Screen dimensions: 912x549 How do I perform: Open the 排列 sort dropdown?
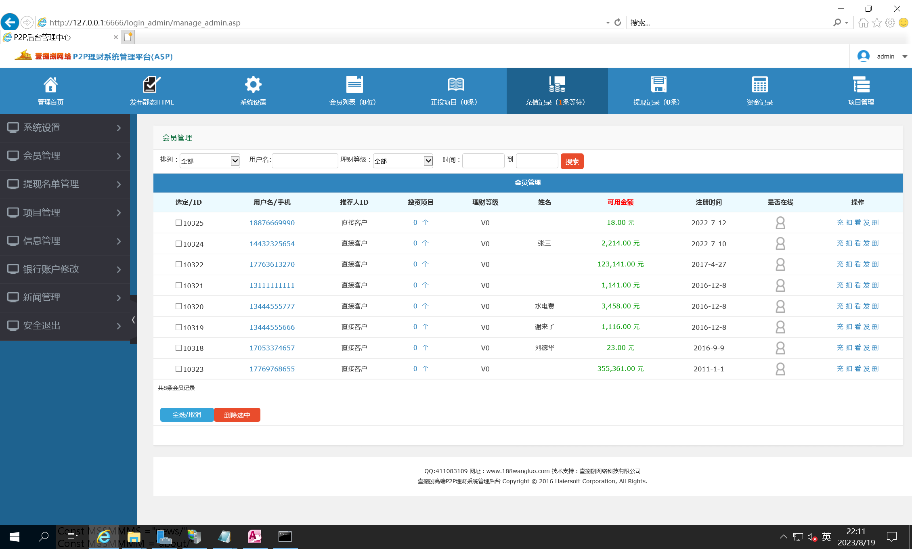[x=210, y=161]
